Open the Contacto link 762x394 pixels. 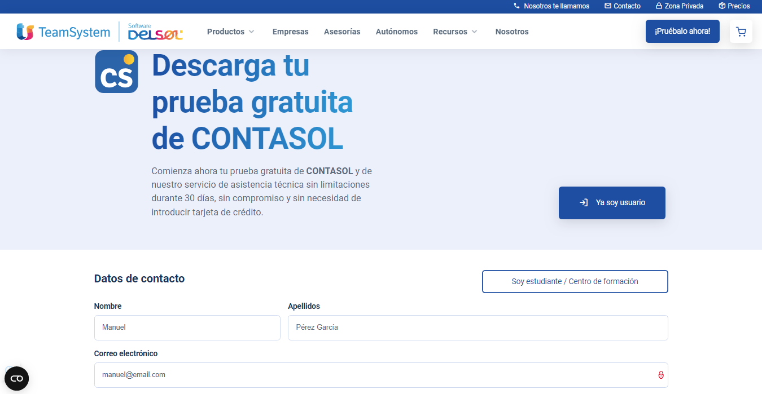627,6
